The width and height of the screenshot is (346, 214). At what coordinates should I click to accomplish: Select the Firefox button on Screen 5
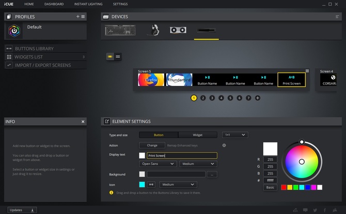click(151, 80)
